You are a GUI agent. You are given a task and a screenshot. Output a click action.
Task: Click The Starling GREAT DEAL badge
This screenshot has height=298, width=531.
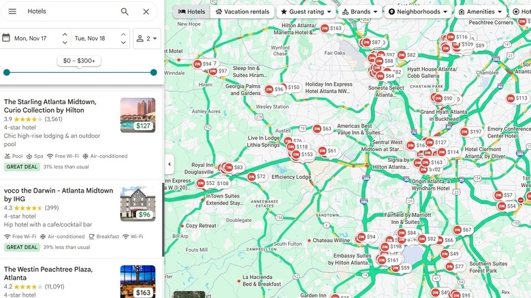[22, 167]
